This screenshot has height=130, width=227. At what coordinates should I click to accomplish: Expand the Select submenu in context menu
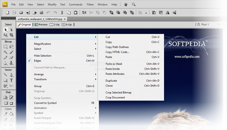click(63, 49)
